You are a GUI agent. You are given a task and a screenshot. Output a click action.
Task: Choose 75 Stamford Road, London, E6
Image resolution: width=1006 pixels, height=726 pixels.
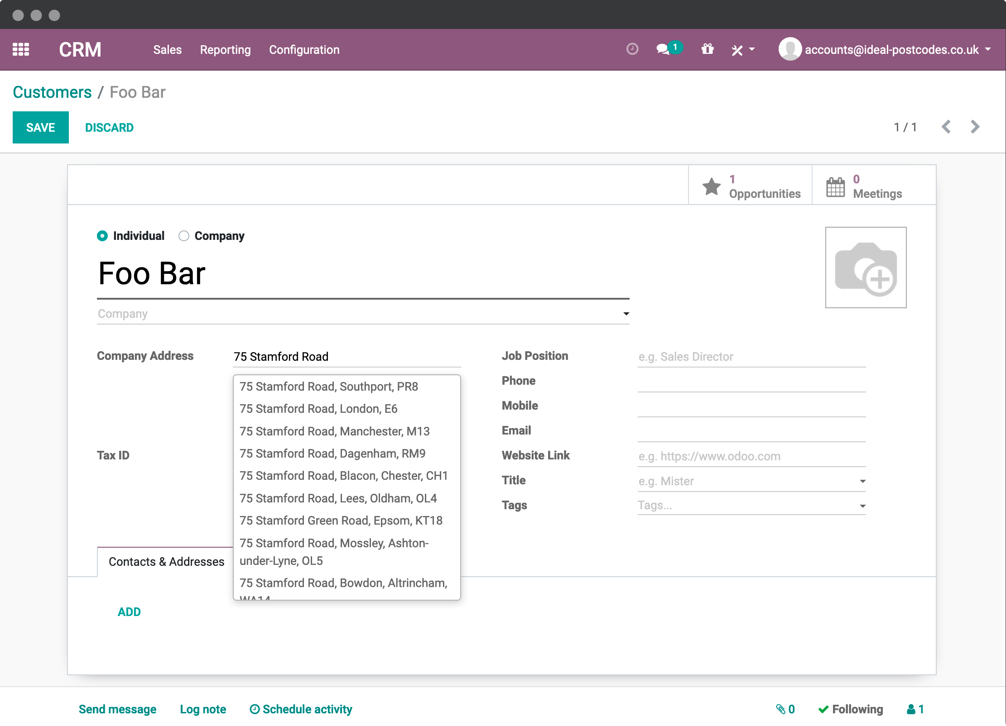[347, 409]
